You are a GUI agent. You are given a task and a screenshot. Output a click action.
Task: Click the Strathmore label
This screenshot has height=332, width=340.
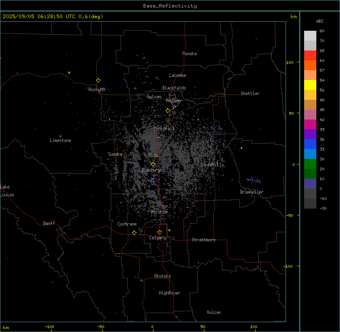tap(204, 240)
